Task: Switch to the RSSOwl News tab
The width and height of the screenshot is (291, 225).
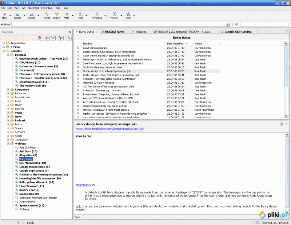Action: click(x=115, y=32)
